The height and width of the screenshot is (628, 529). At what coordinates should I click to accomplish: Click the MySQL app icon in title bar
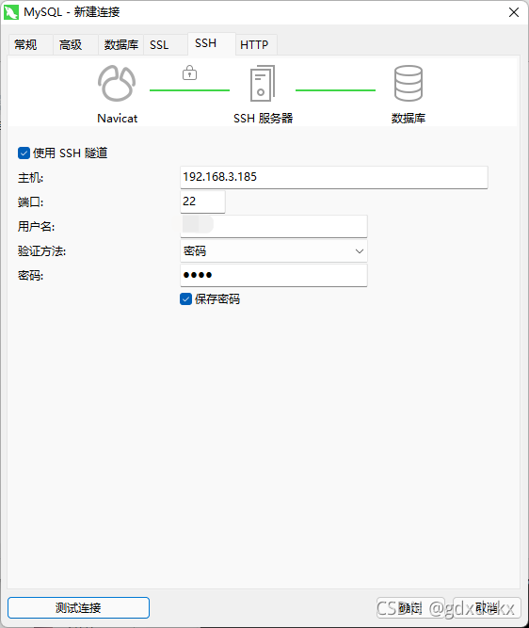coord(10,12)
